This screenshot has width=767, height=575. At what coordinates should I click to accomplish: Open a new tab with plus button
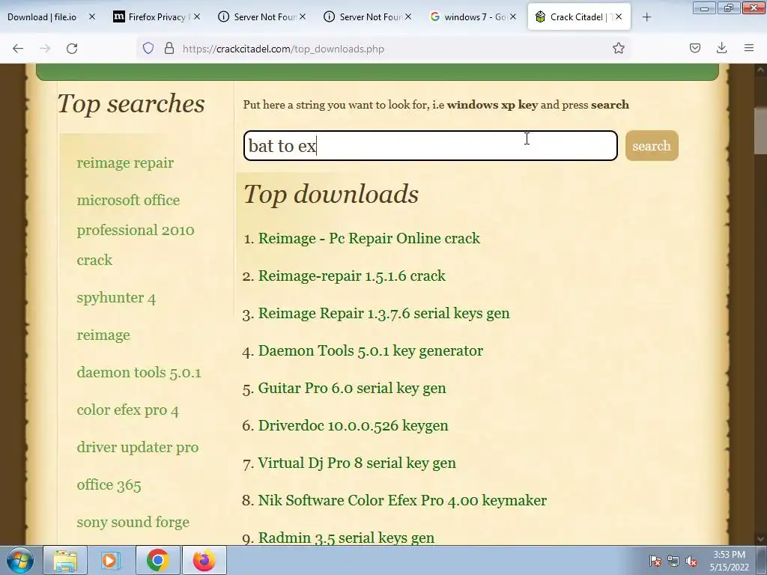pos(646,17)
